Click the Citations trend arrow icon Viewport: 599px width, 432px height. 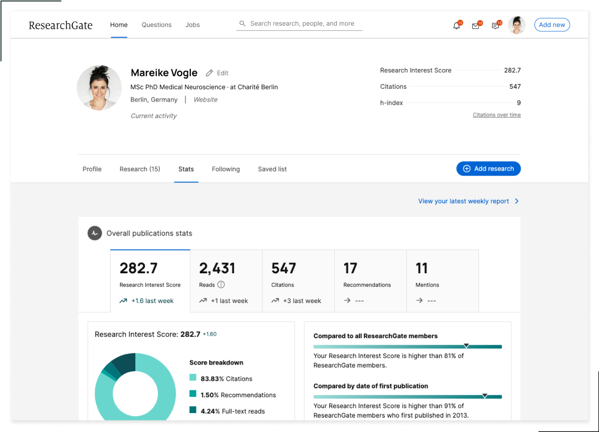[275, 301]
